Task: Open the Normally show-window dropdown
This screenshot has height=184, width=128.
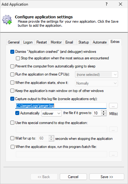Action: pos(97,83)
